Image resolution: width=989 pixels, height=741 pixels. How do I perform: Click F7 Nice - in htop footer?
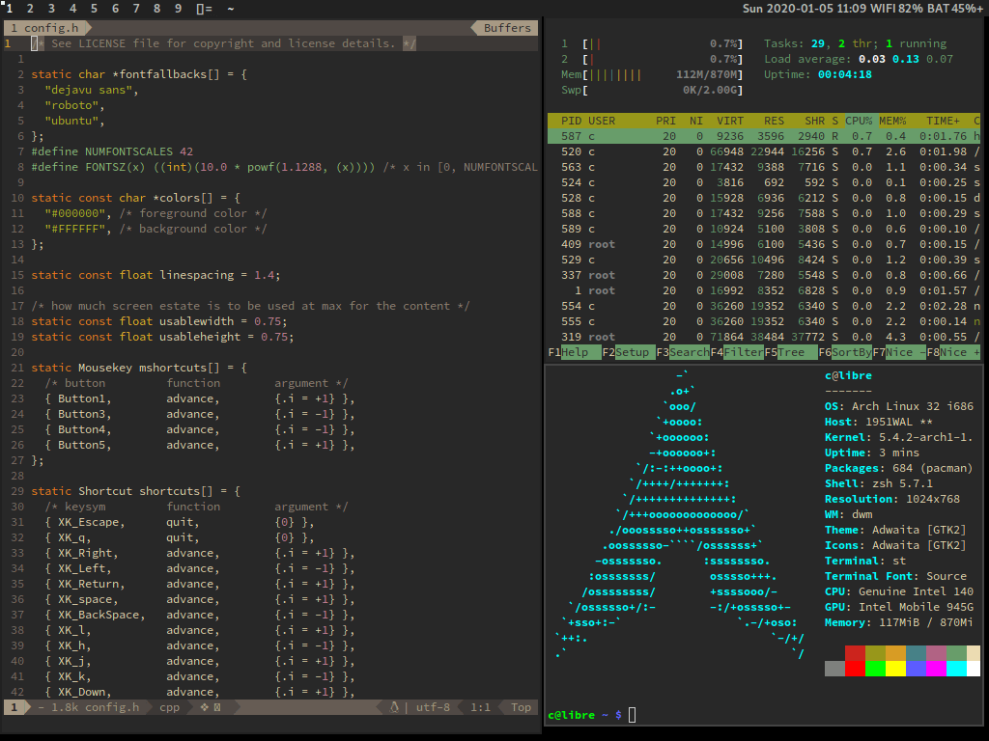899,352
